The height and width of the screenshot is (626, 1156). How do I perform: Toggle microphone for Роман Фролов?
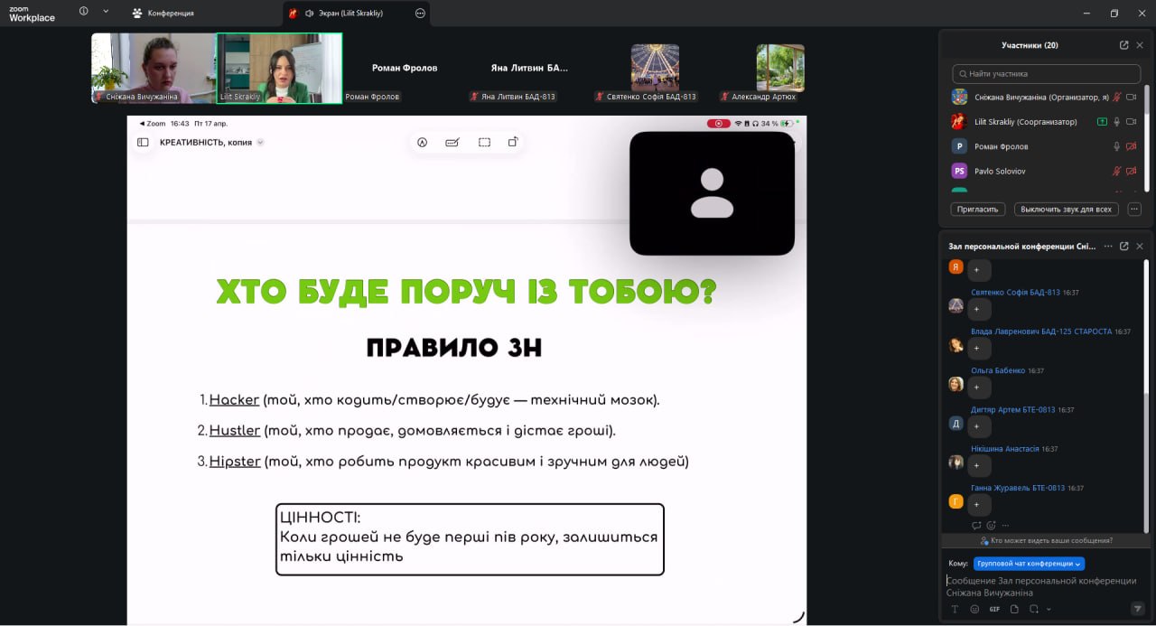(x=1116, y=146)
